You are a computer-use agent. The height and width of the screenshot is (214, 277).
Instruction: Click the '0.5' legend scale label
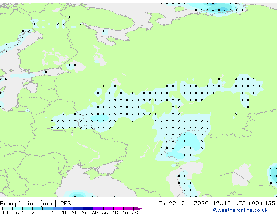[15, 212]
